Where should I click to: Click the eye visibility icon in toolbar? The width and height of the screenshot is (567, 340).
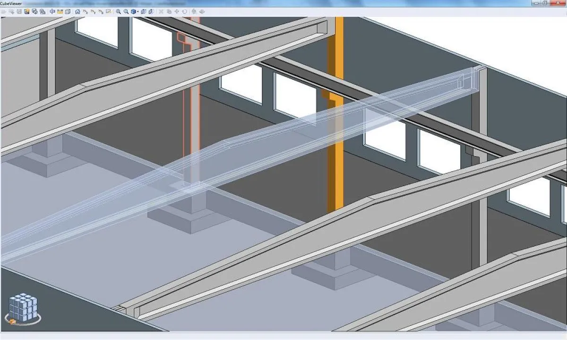pos(201,11)
